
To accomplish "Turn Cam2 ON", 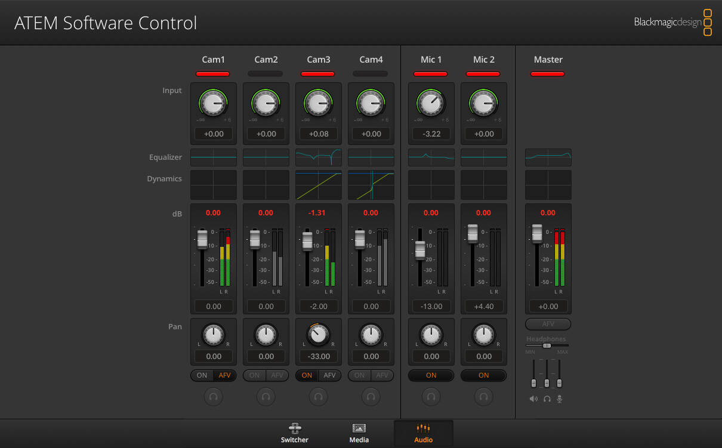I will click(255, 375).
